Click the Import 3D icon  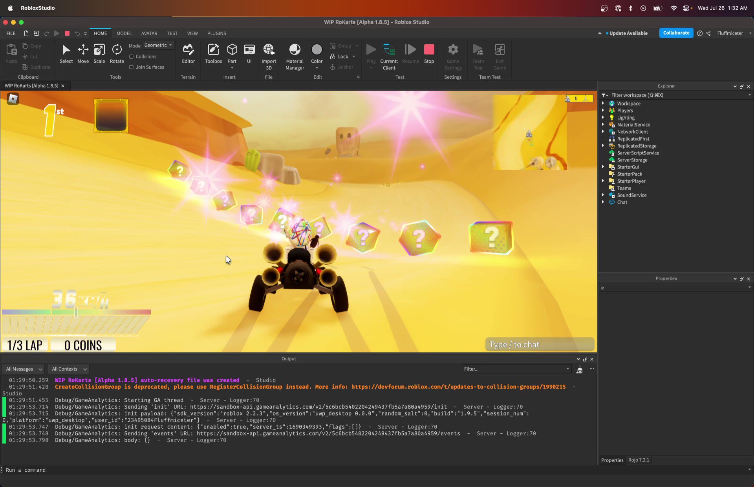pyautogui.click(x=269, y=49)
